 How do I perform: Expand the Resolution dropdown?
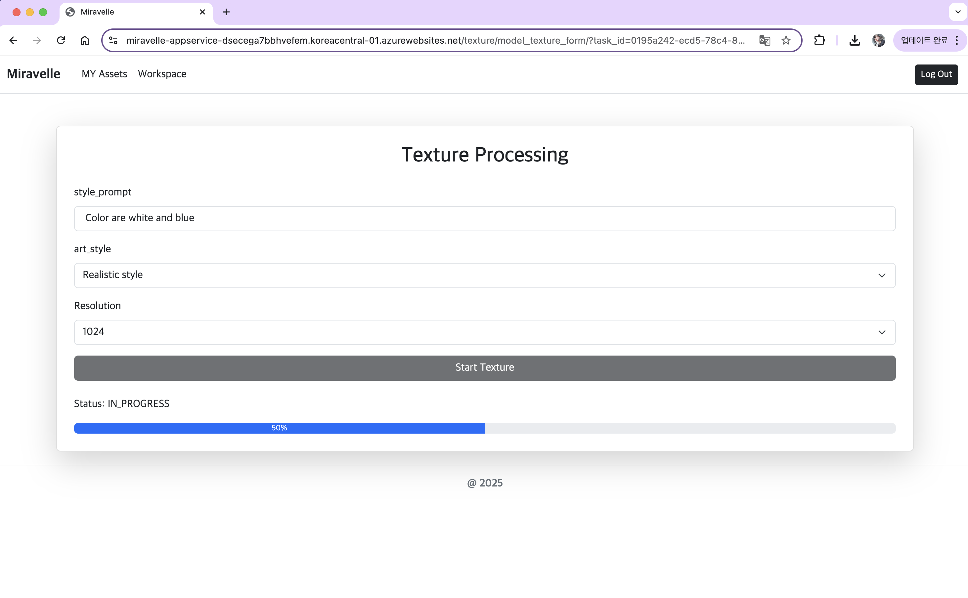click(485, 332)
